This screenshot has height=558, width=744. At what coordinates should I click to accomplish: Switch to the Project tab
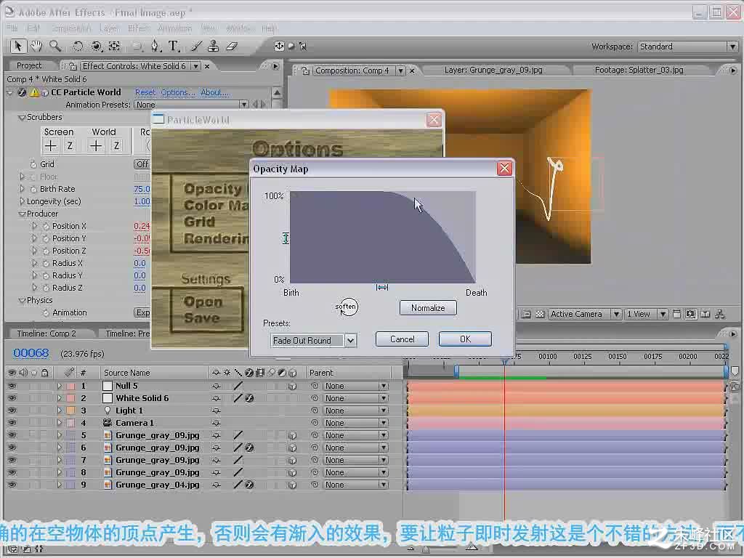pos(29,65)
